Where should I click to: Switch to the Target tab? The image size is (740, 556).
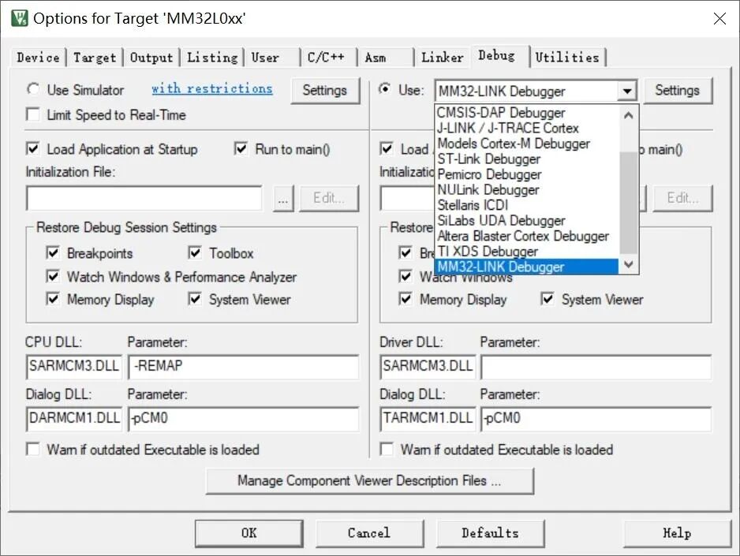point(95,57)
